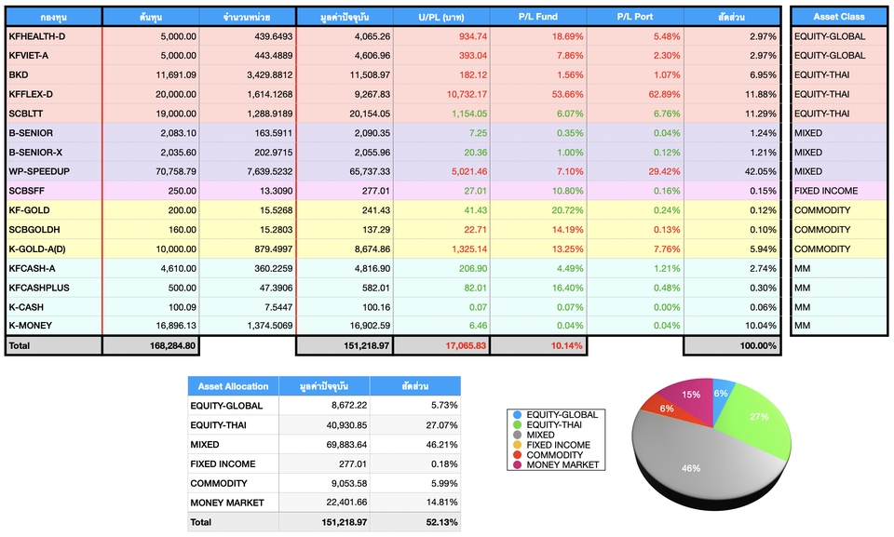Click the BKD fund row label
This screenshot has height=537, width=894.
(54, 75)
